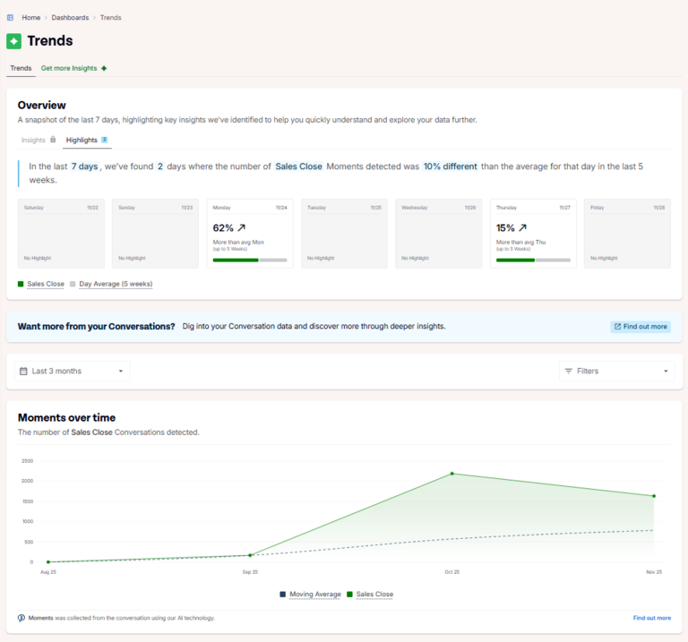Viewport: 688px width, 642px height.
Task: Click the Monday progress bar
Action: (250, 260)
